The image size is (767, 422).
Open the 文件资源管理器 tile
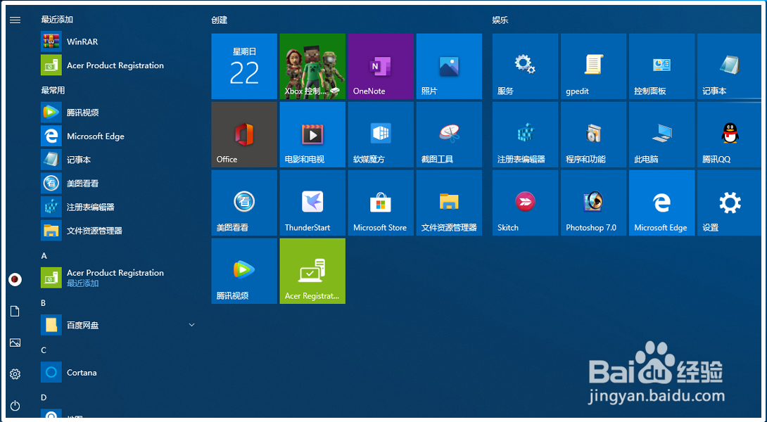pyautogui.click(x=449, y=203)
